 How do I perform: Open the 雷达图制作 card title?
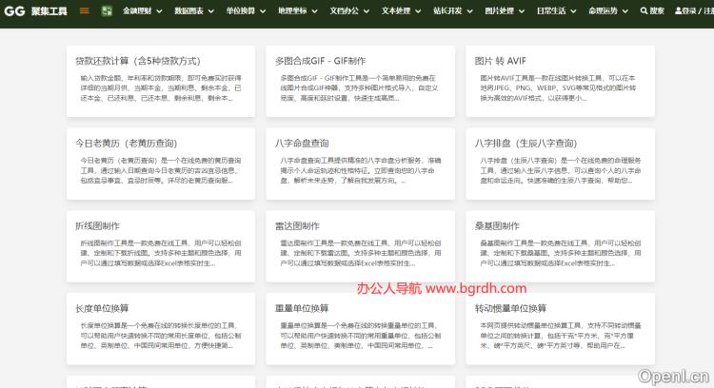[297, 226]
